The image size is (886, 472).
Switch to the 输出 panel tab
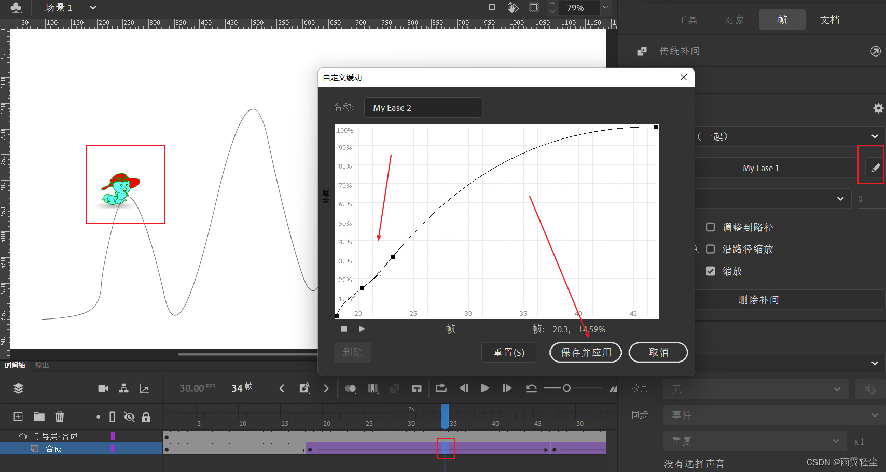(x=42, y=365)
